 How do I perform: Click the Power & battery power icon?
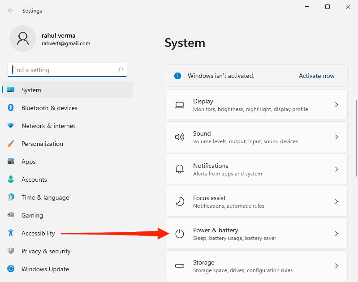[x=180, y=234]
